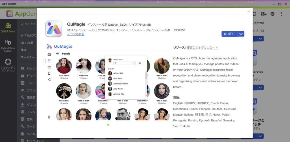Expand the dropdown arrow beside 開く
290x142 pixels.
coord(241,34)
